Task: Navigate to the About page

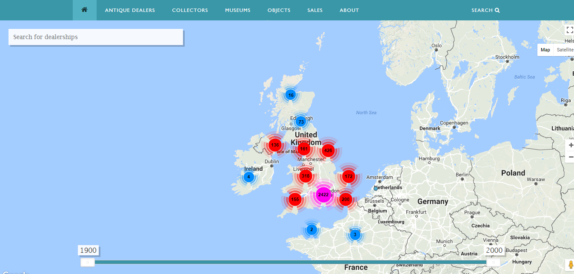Action: [349, 10]
